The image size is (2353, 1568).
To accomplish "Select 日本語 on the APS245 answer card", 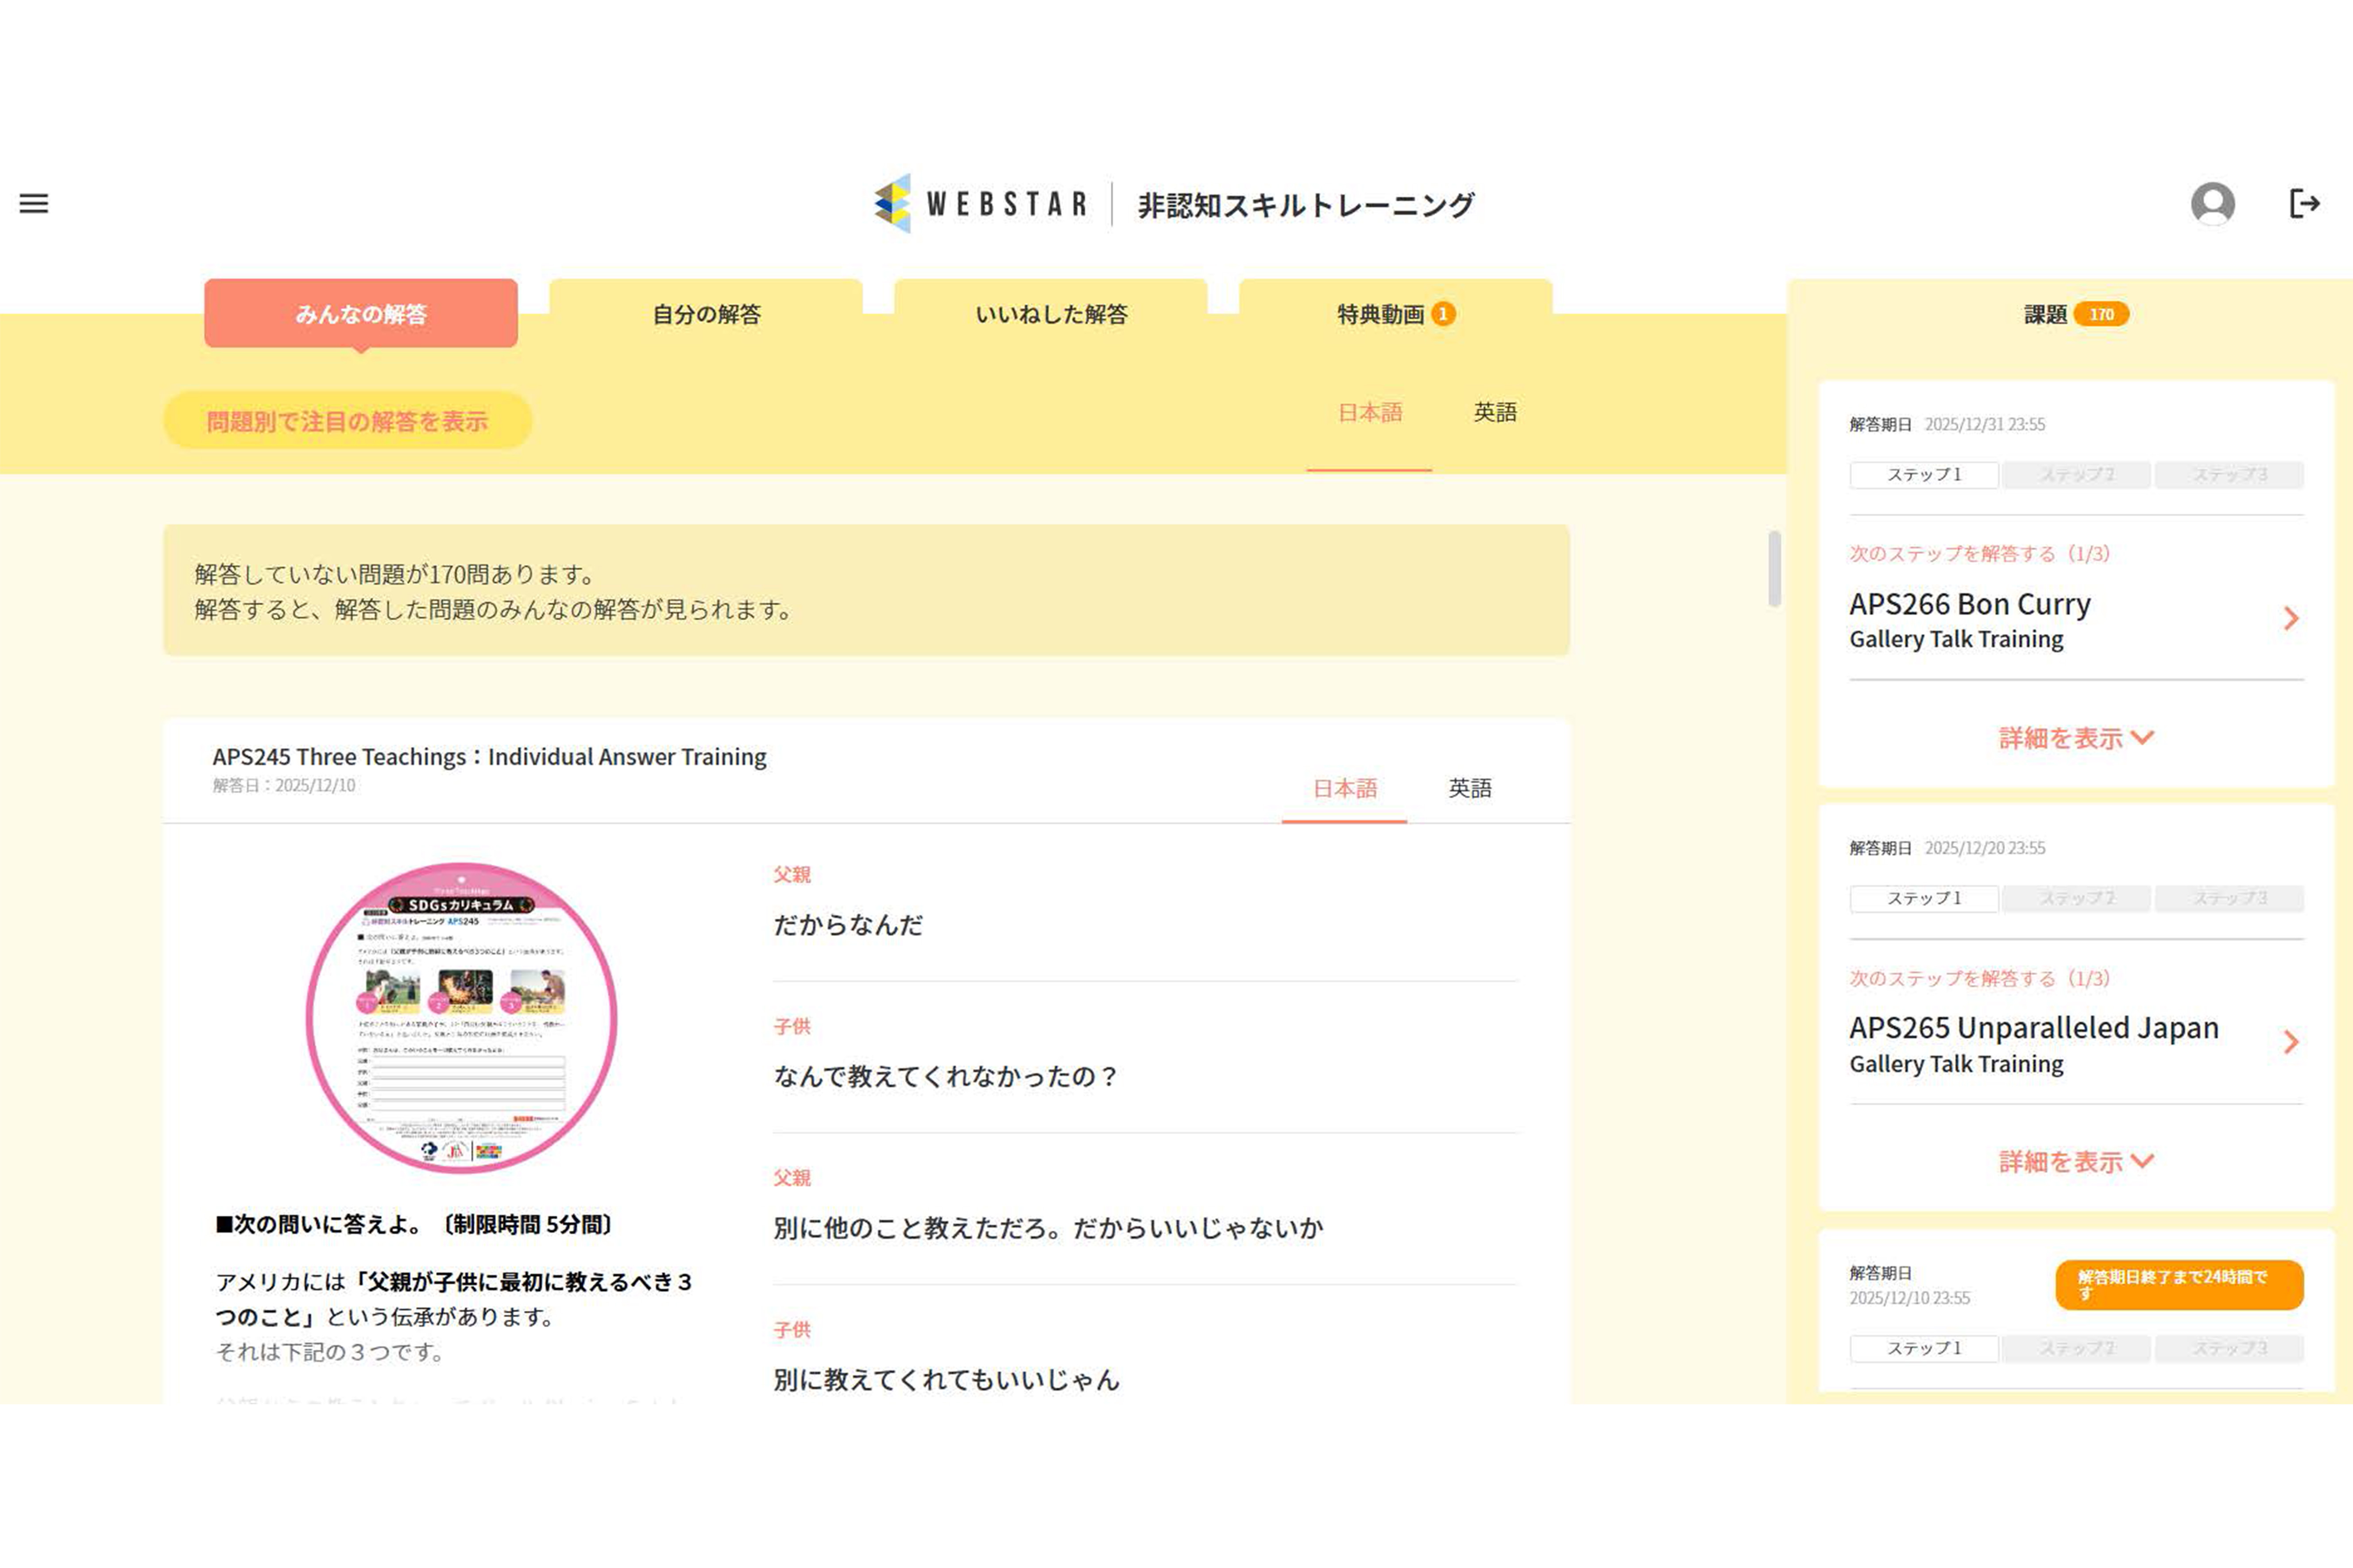I will click(1345, 788).
